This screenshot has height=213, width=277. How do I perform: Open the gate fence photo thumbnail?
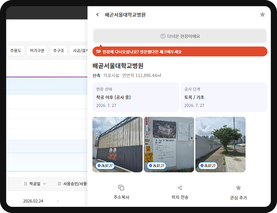point(117,145)
